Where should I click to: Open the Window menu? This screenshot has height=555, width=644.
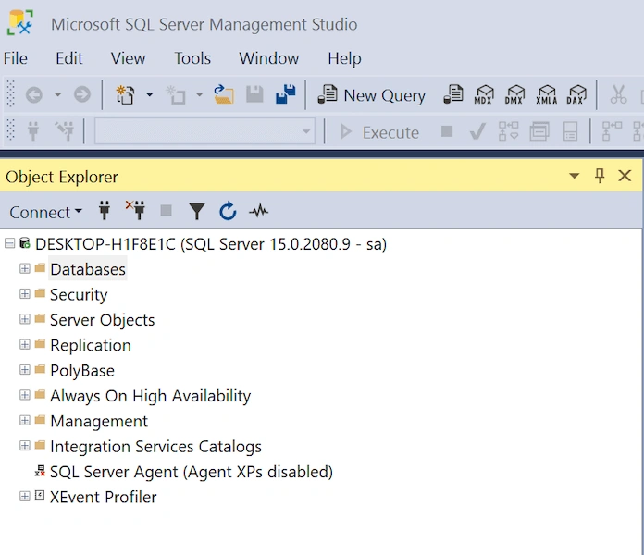click(x=269, y=58)
